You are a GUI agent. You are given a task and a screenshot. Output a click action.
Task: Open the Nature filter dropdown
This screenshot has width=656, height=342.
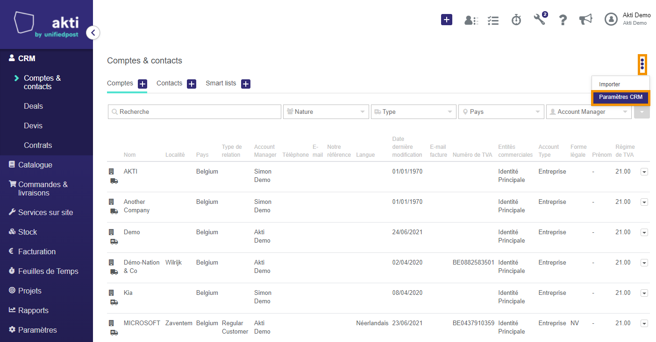point(326,112)
